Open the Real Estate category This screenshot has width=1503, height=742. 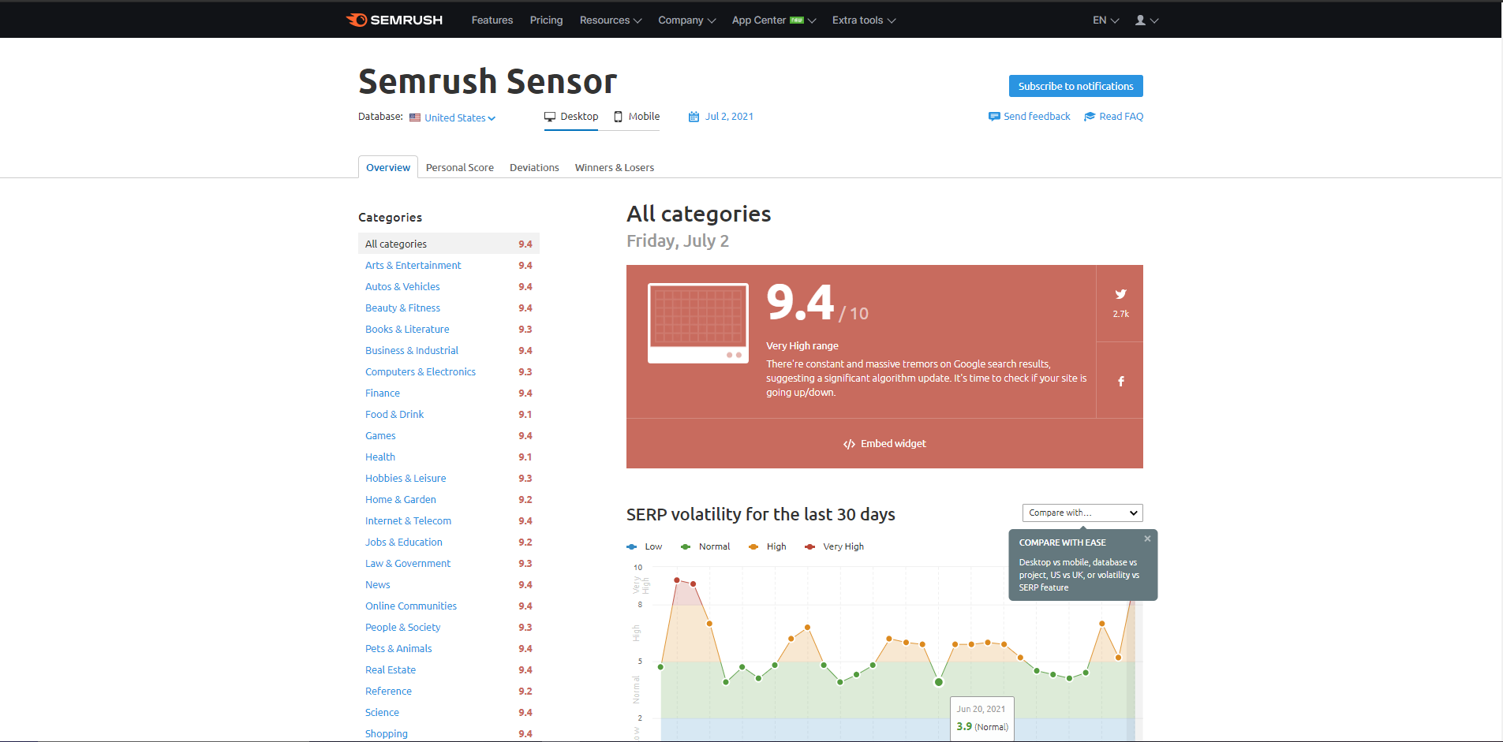(391, 670)
